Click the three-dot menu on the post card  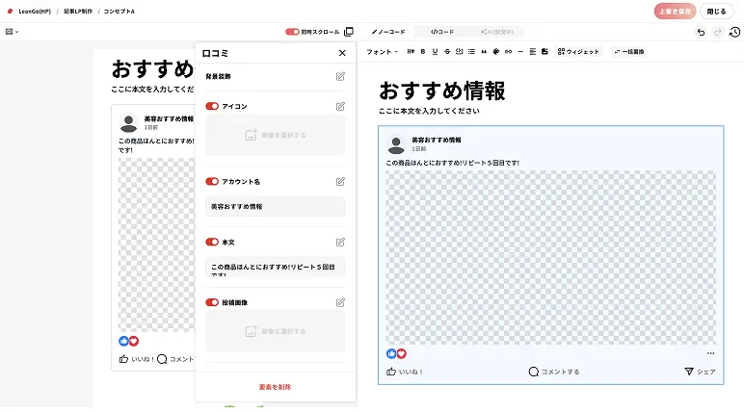[710, 353]
